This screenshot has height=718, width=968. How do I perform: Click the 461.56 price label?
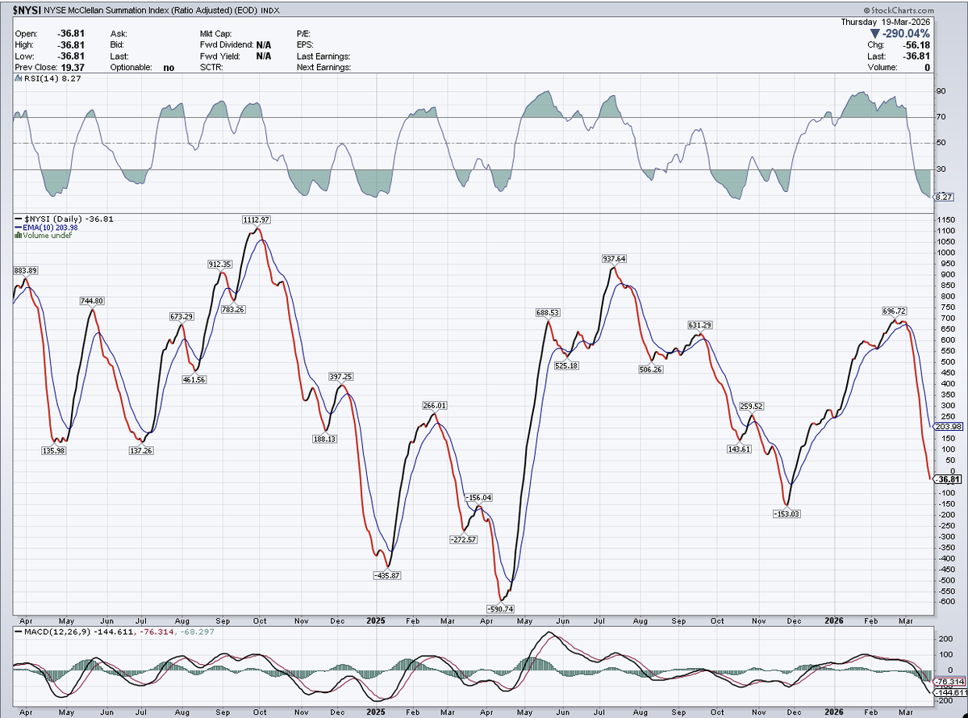click(x=194, y=378)
